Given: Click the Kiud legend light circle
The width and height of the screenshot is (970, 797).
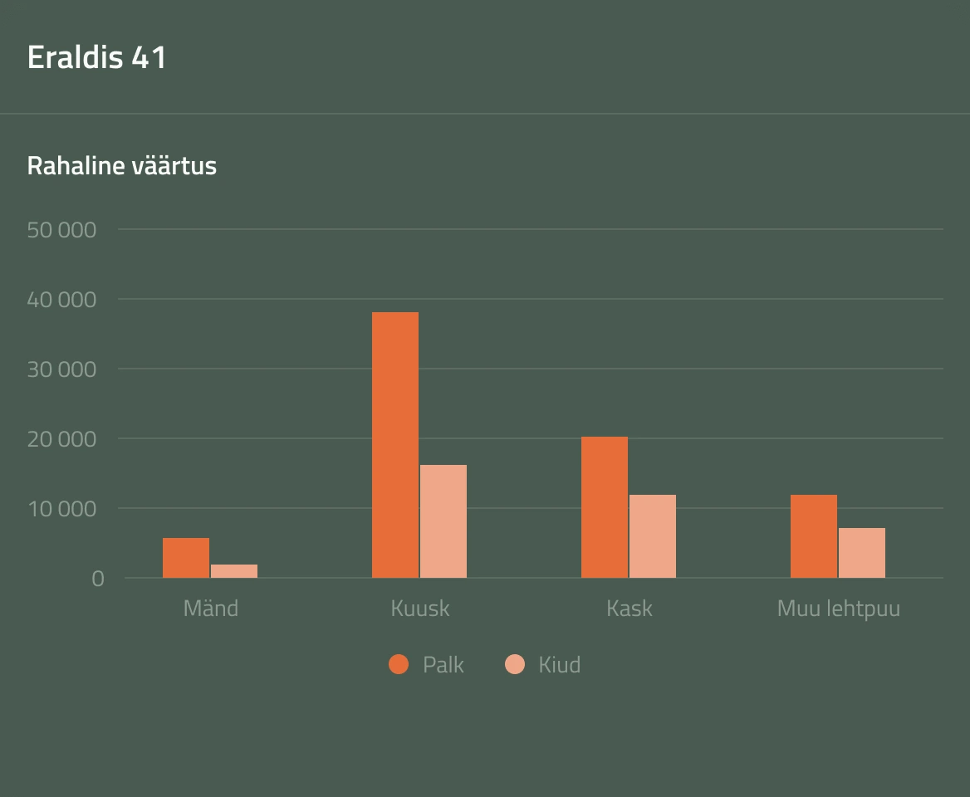Looking at the screenshot, I should coord(515,665).
